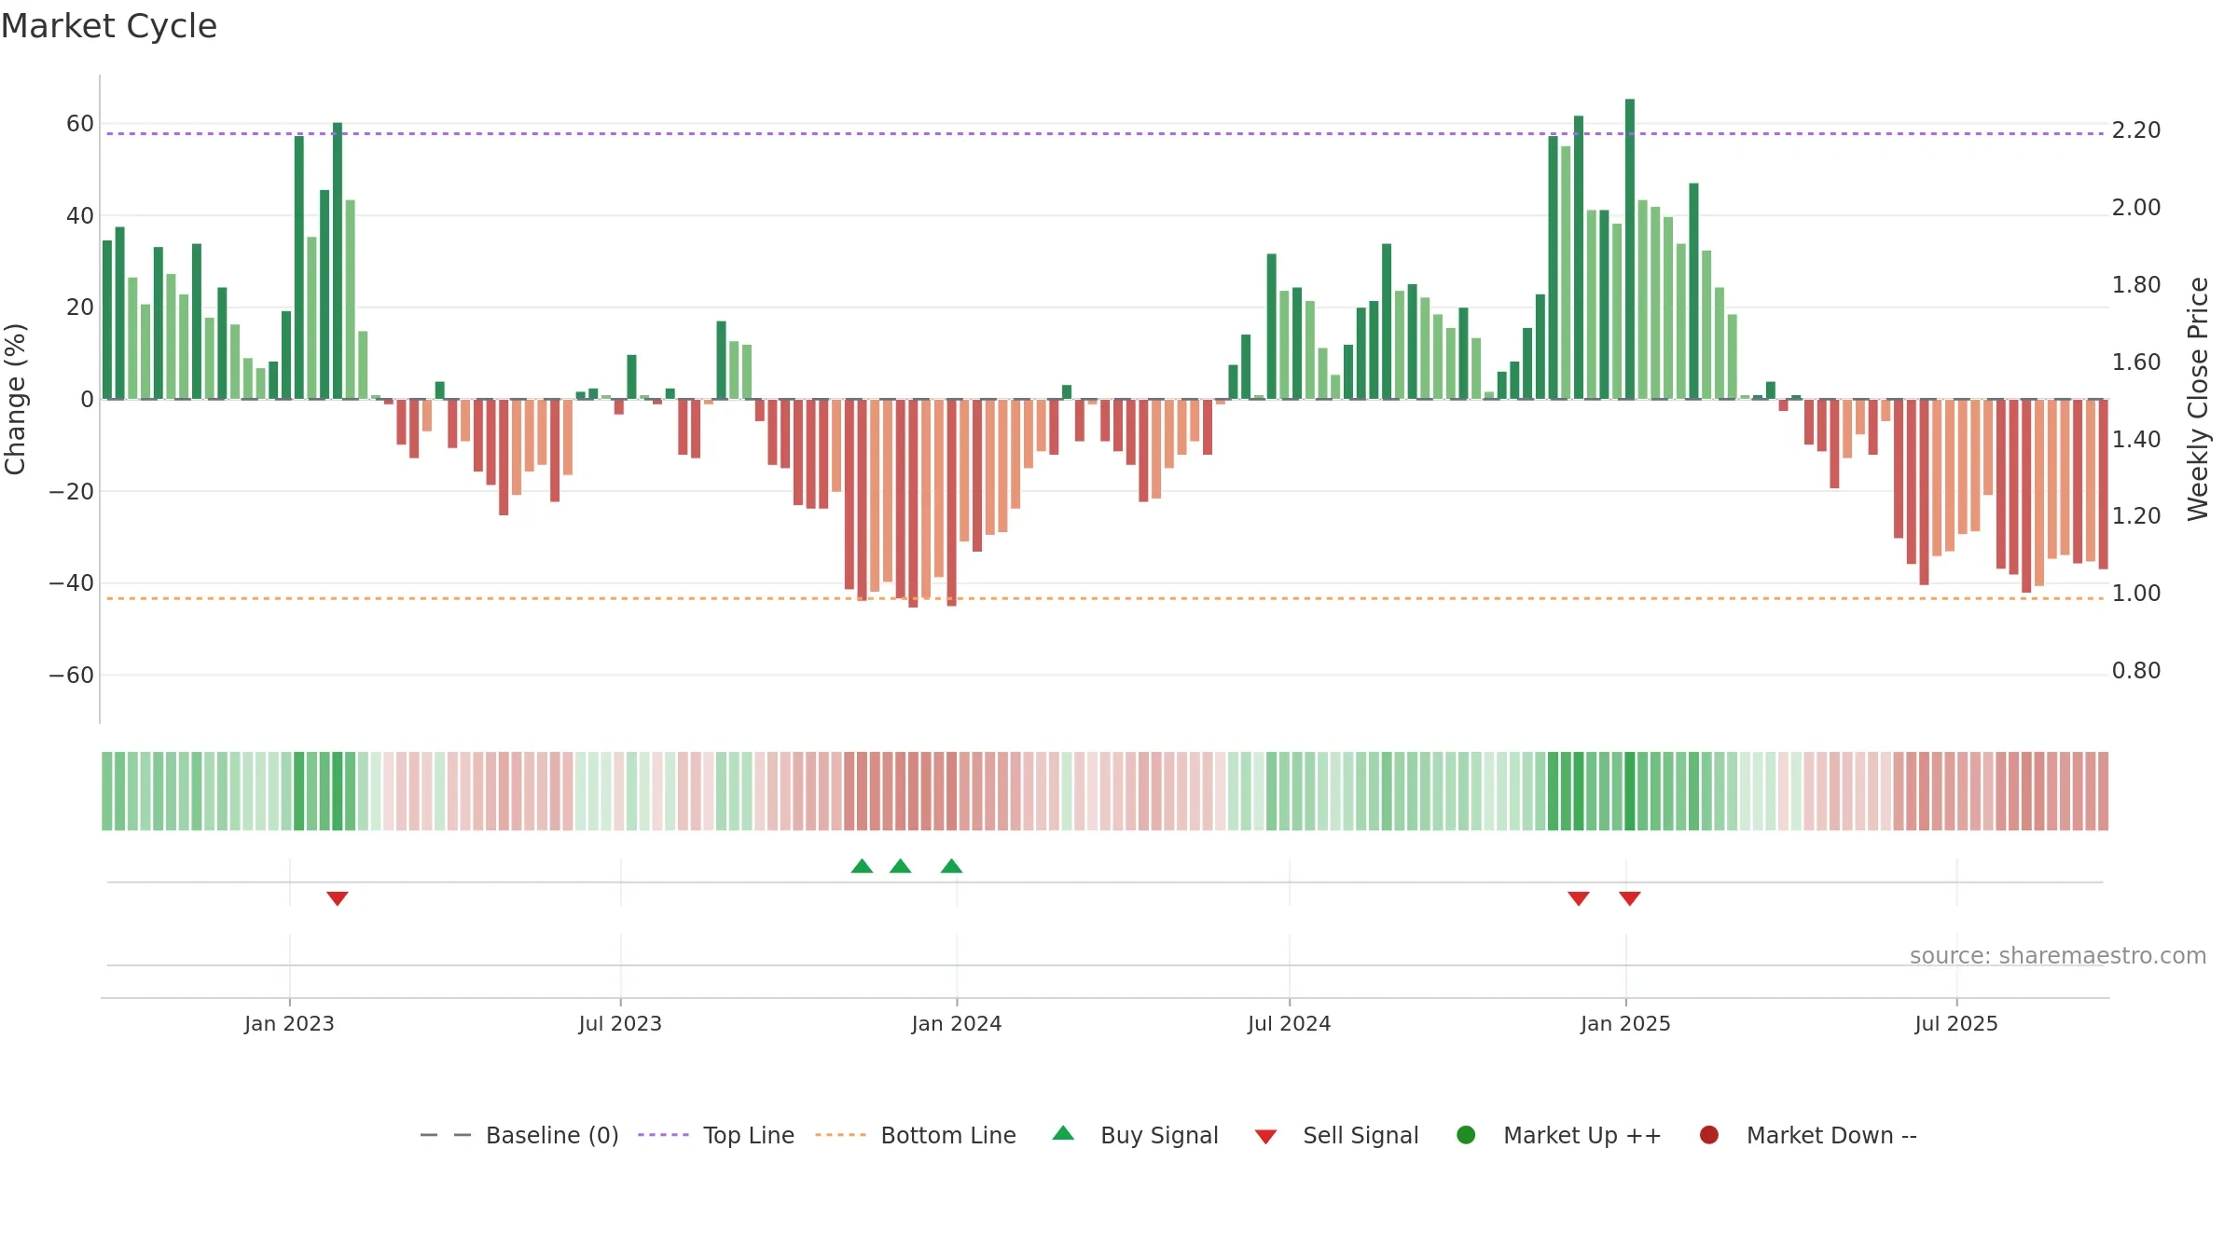Click the Sell Signal legend label

[x=1361, y=1135]
